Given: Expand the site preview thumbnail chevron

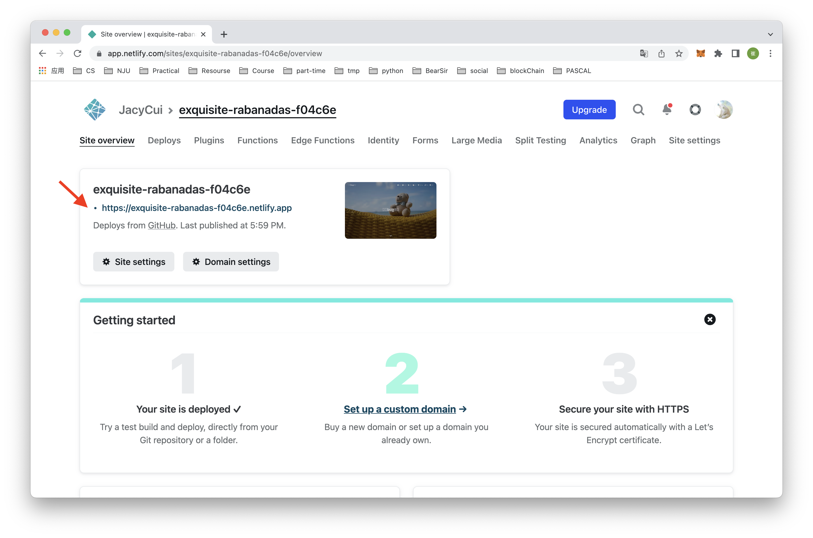Looking at the screenshot, I should (390, 235).
